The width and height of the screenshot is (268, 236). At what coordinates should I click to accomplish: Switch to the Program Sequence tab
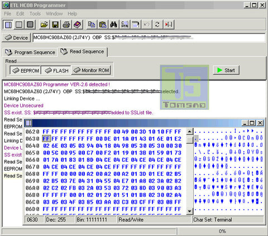[x=30, y=52]
